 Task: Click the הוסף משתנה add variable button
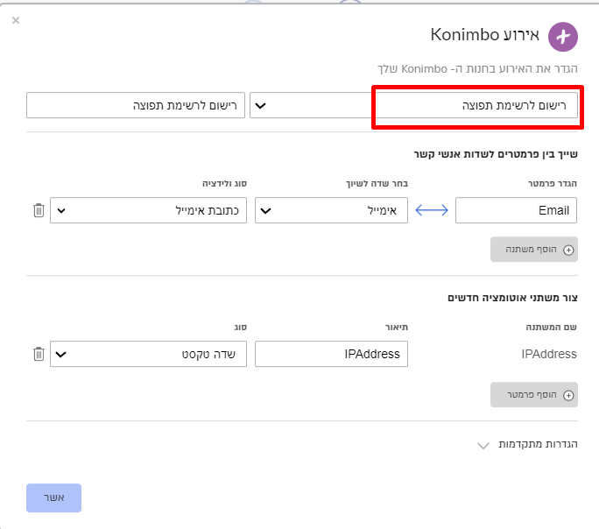point(534,250)
